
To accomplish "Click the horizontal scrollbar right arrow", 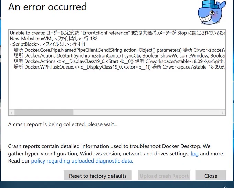I will click(222, 113).
